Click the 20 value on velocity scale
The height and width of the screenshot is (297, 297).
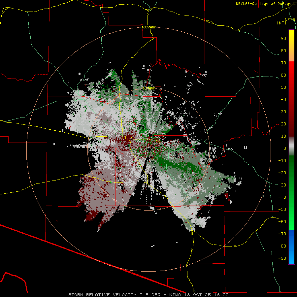pos(283,124)
